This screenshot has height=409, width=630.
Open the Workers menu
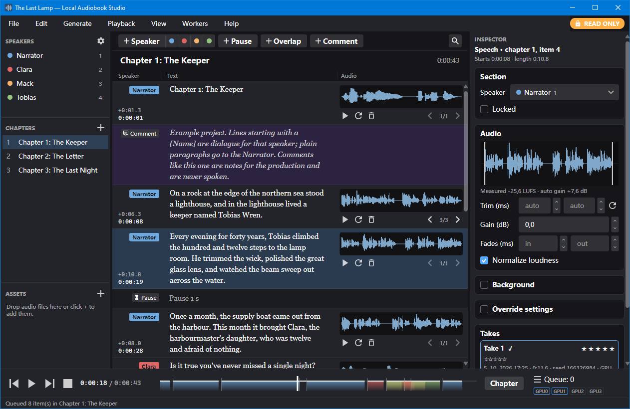195,23
